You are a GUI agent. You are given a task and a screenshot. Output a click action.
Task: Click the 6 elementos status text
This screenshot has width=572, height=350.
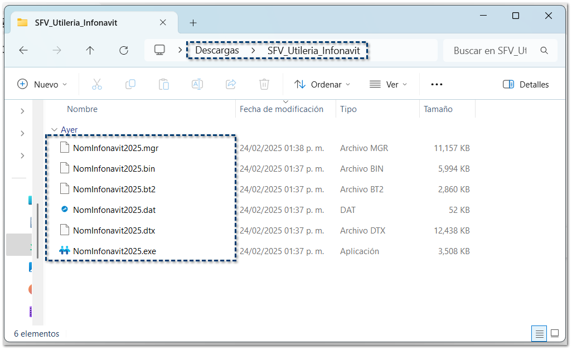point(36,334)
